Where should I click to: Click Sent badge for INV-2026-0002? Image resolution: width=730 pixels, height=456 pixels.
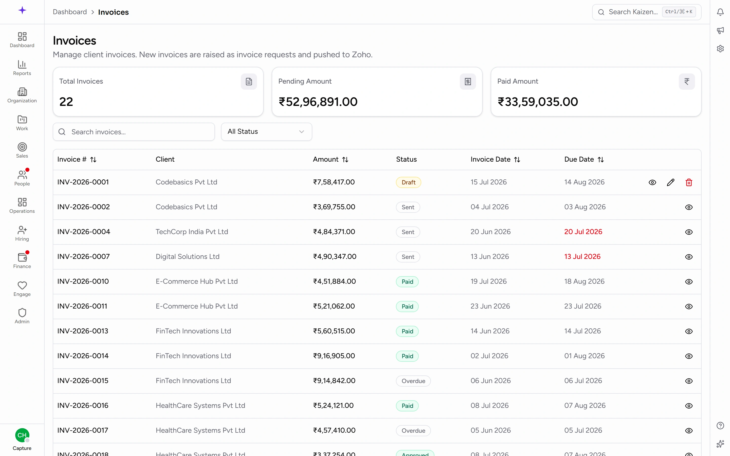pos(408,207)
